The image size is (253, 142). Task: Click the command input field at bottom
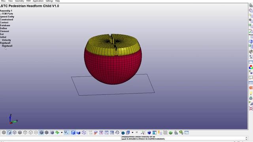[60, 138]
